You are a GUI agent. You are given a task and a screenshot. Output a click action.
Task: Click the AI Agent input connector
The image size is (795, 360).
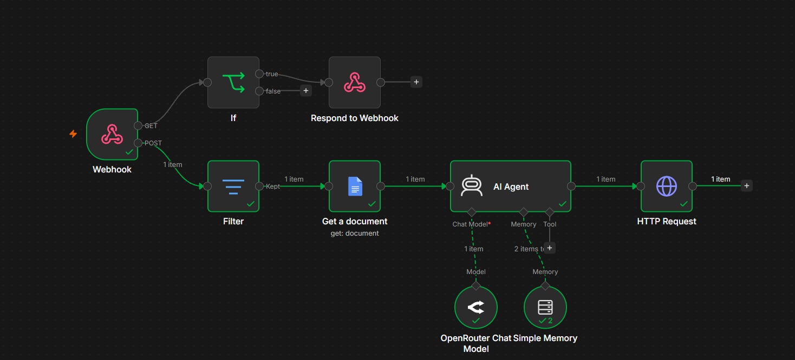[x=450, y=186]
